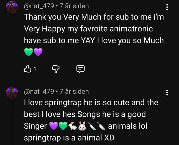Click the white rabbit emoji after "Singer"
Viewport: 179px width, 145px height.
coord(73,126)
